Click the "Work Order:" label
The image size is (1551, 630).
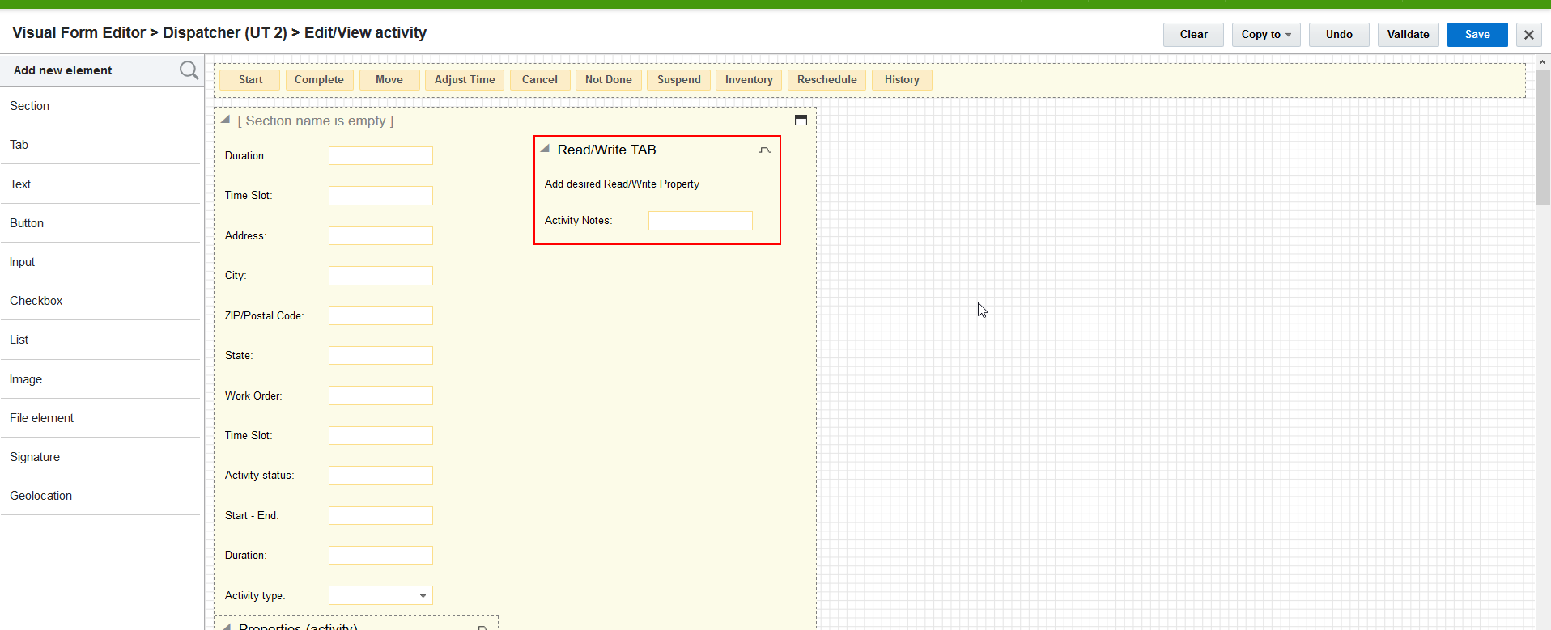253,395
